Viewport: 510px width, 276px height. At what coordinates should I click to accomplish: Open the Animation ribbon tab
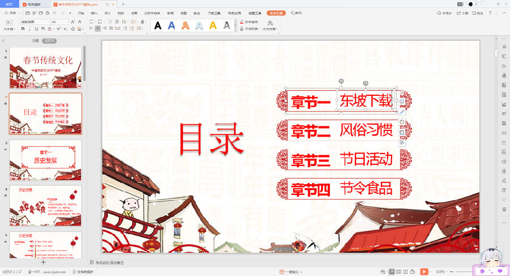pos(134,14)
